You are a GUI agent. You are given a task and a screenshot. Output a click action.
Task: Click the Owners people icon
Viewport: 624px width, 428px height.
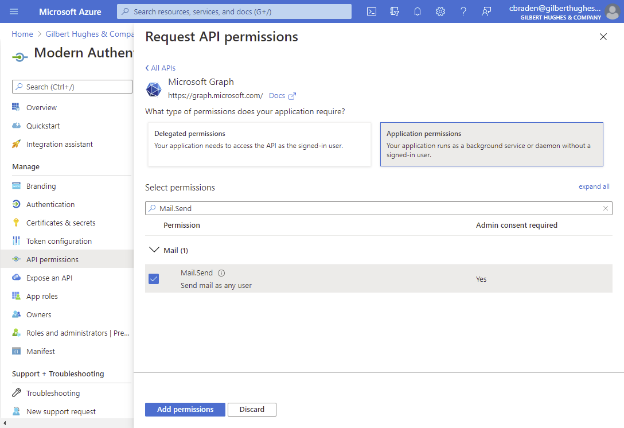pyautogui.click(x=16, y=314)
